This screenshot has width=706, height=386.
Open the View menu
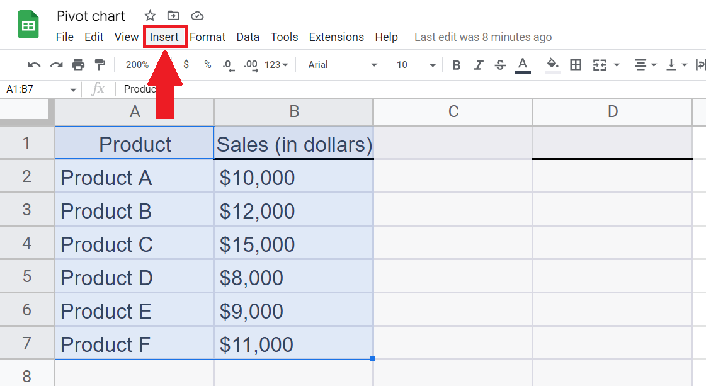[126, 37]
